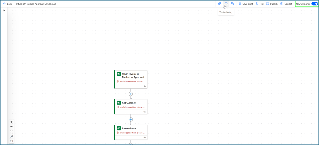Click Publish in the toolbar
319x145 pixels.
click(x=272, y=4)
